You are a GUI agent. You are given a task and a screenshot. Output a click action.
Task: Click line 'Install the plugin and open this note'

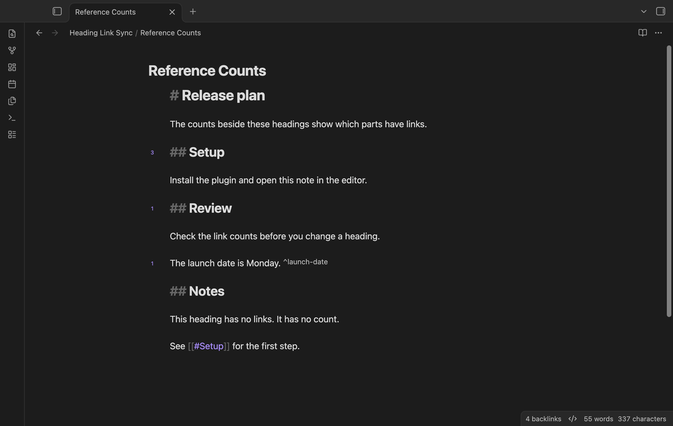click(x=269, y=180)
